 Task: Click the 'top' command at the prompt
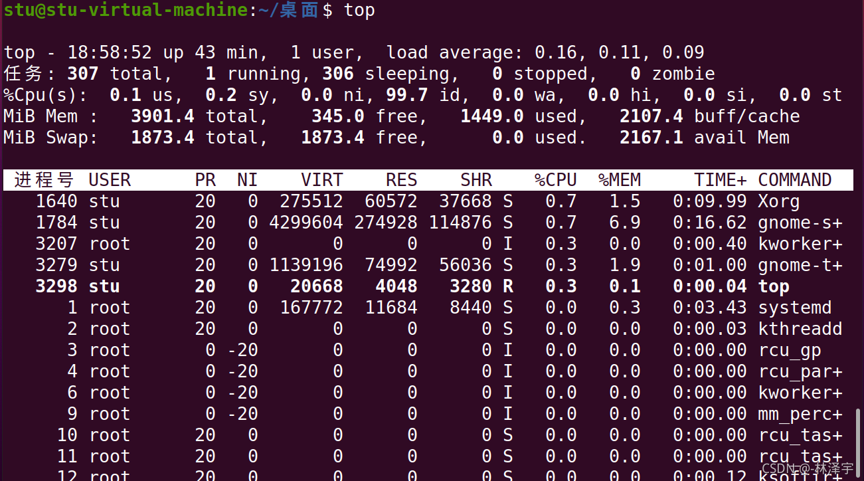point(359,11)
